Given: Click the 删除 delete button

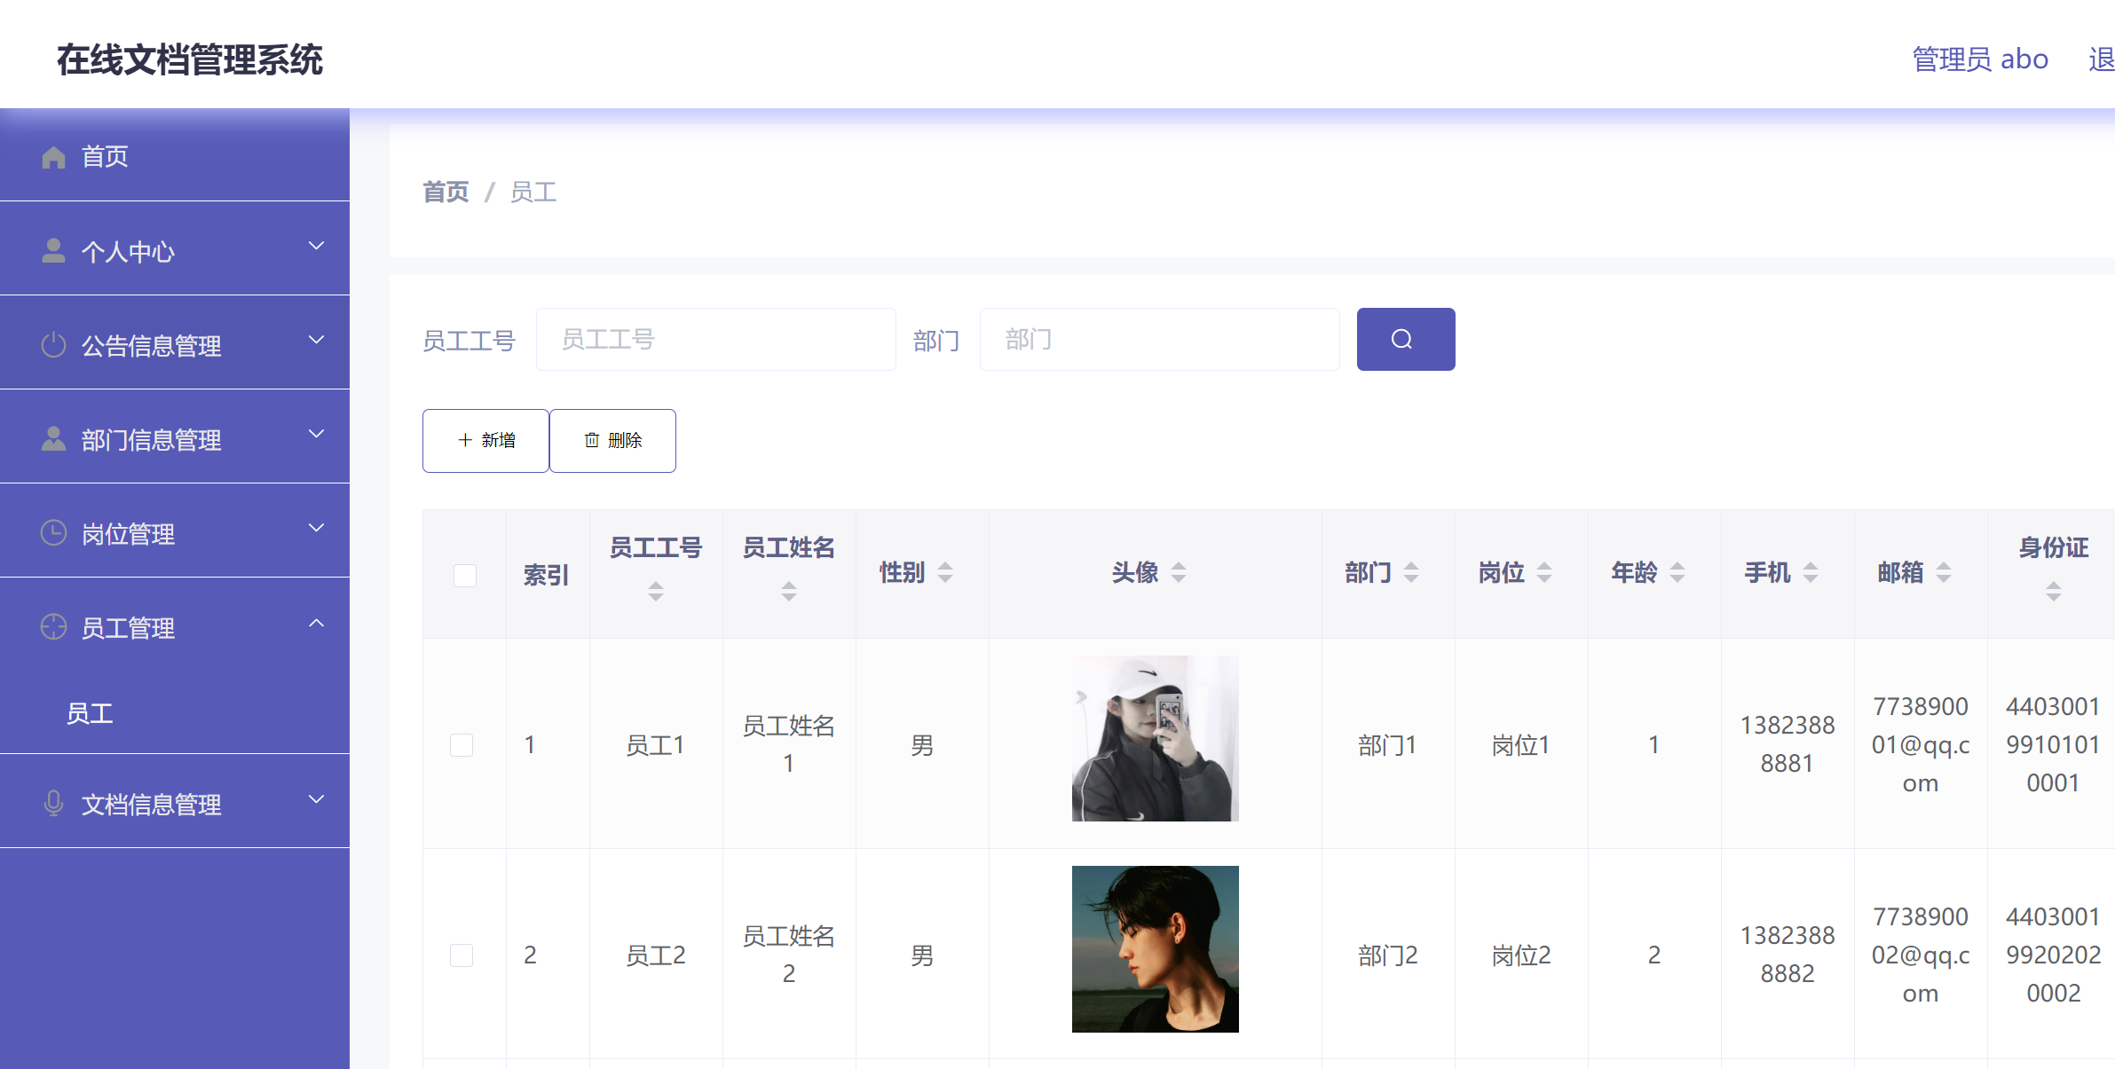Looking at the screenshot, I should click(x=612, y=441).
